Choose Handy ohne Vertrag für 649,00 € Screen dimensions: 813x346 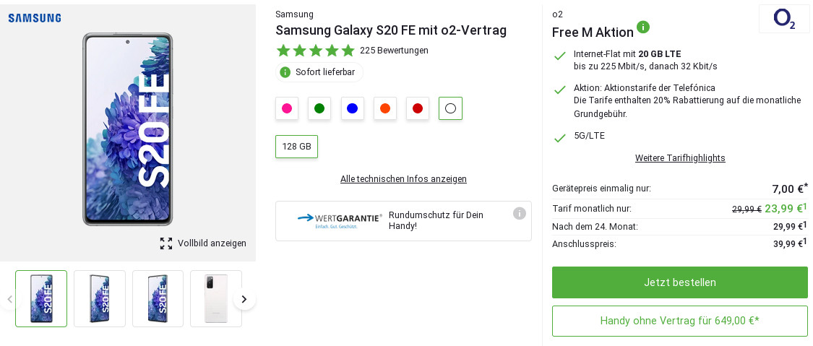pos(679,321)
